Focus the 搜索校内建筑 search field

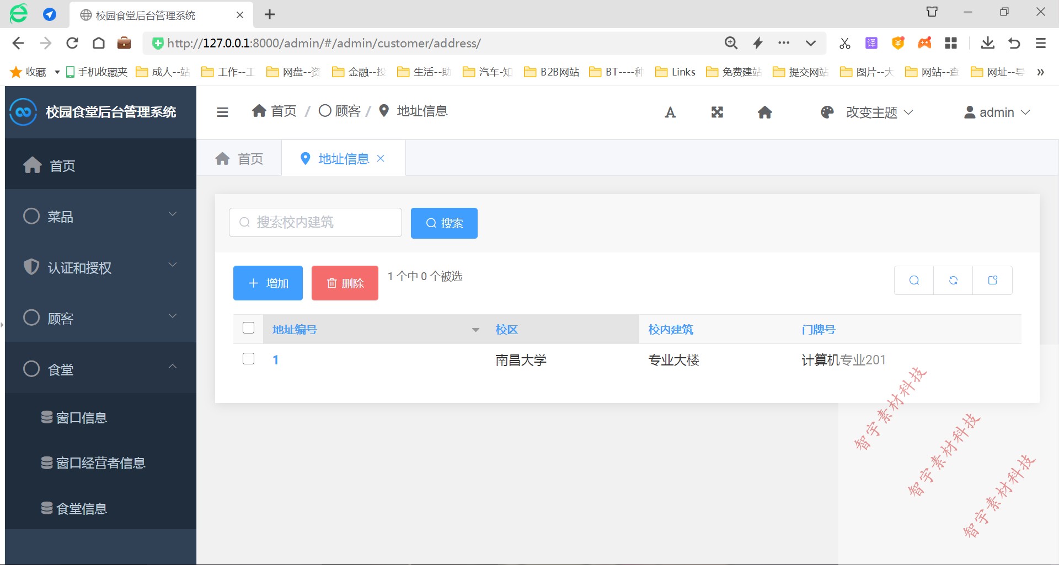point(315,223)
